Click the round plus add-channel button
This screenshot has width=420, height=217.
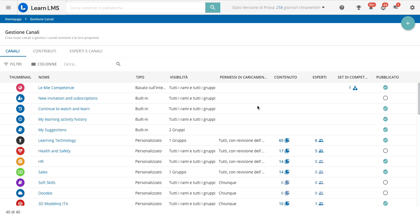(408, 23)
